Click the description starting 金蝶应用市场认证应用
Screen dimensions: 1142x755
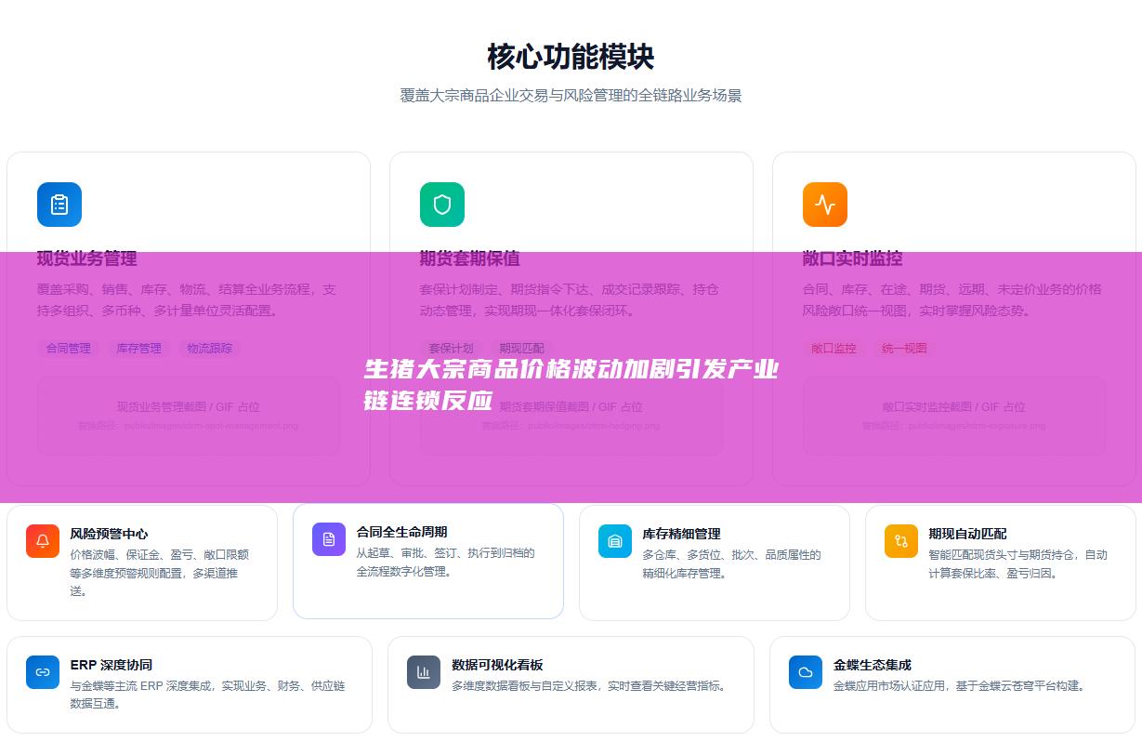[x=959, y=686]
